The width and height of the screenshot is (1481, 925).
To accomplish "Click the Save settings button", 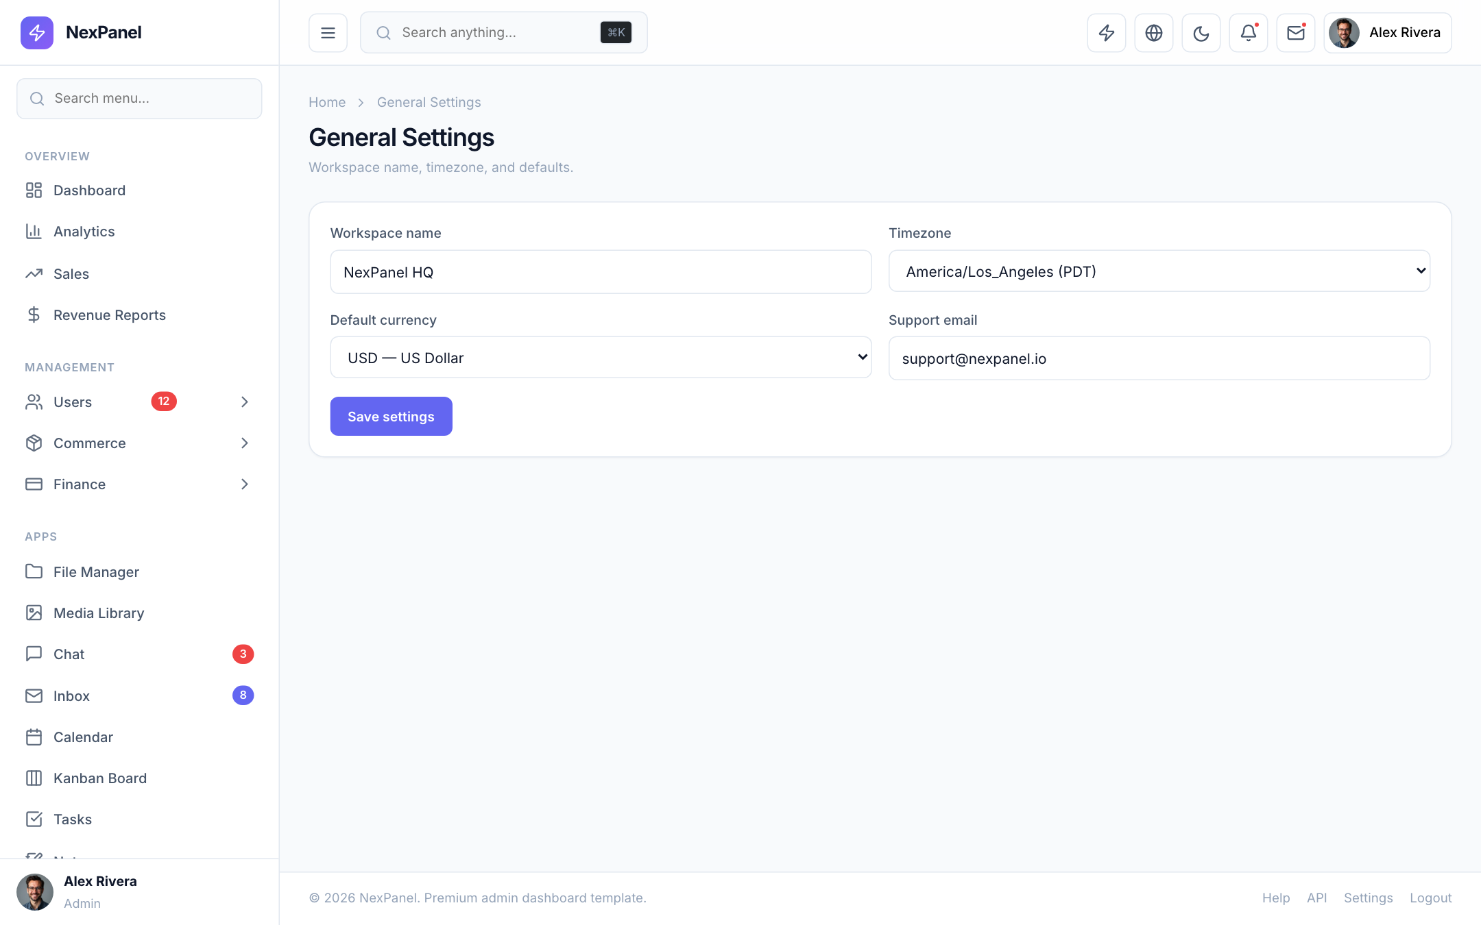I will click(391, 416).
